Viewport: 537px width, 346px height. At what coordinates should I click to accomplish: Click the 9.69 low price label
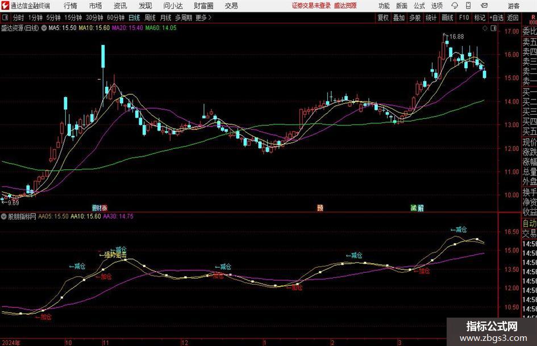click(13, 203)
